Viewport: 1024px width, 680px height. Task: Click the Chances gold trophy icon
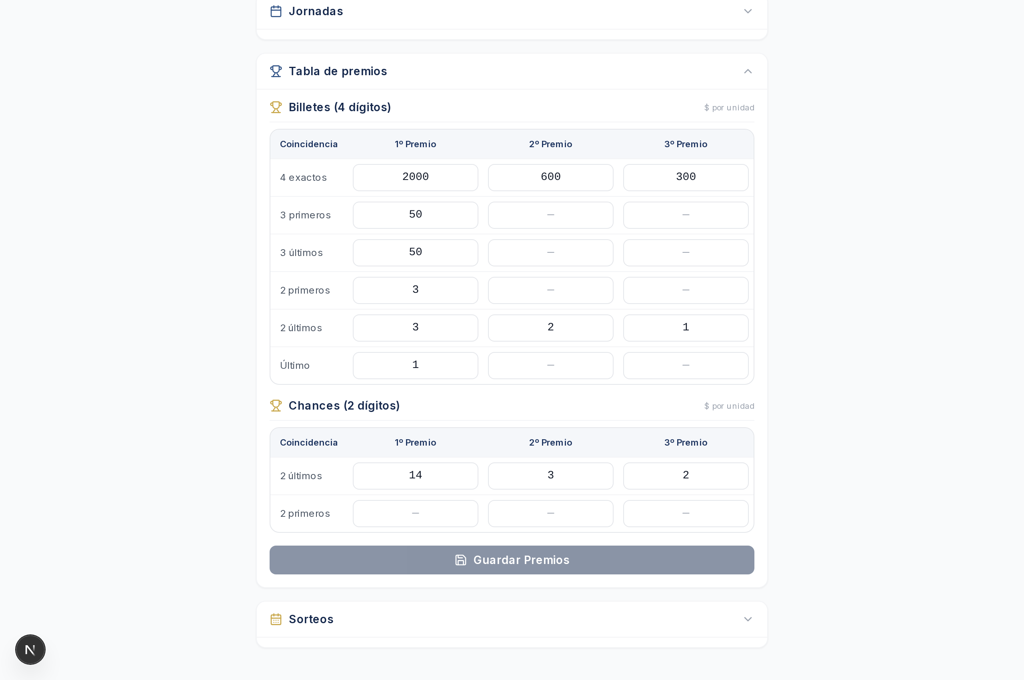point(276,406)
